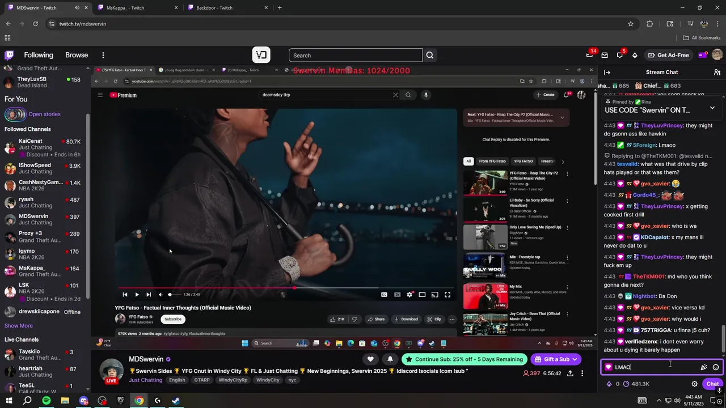Open File Explorer from the taskbar
The image size is (726, 408).
pos(65,401)
